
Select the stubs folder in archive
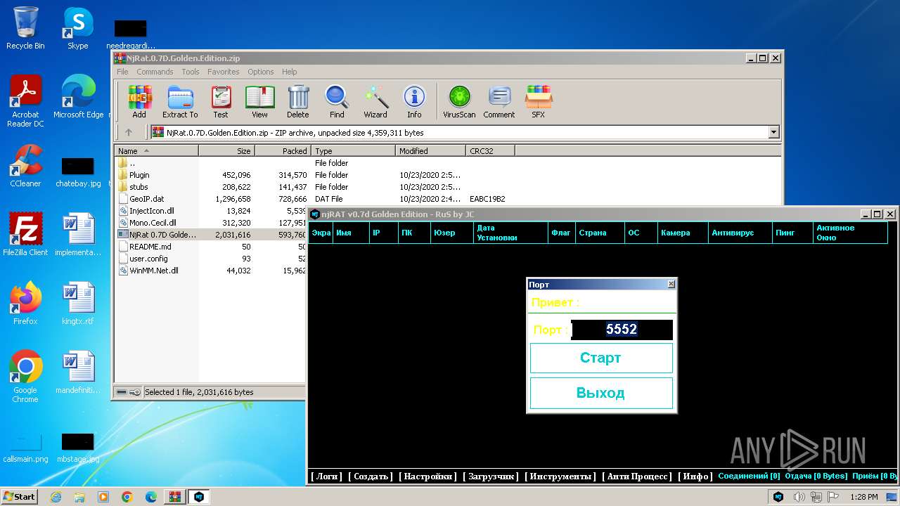tap(139, 187)
